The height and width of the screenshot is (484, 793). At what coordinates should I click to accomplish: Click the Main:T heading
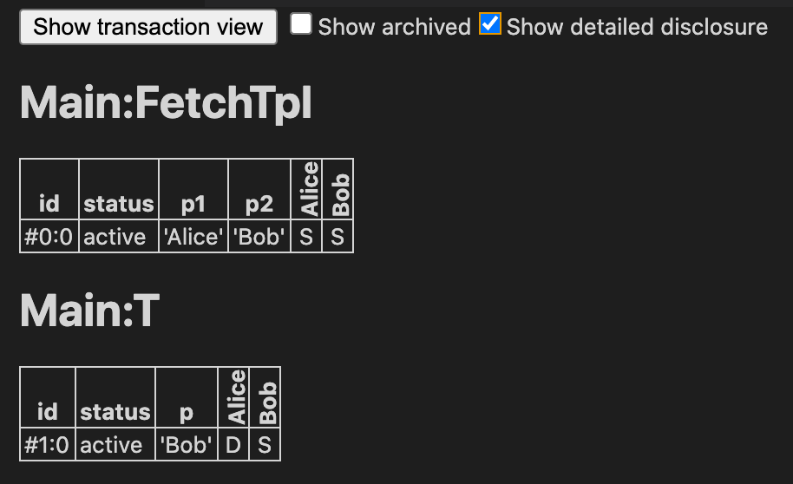pos(89,311)
